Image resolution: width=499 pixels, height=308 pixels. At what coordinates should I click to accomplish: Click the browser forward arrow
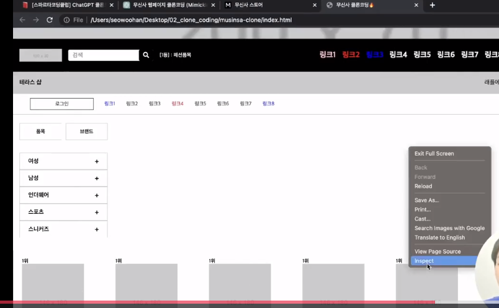35,20
